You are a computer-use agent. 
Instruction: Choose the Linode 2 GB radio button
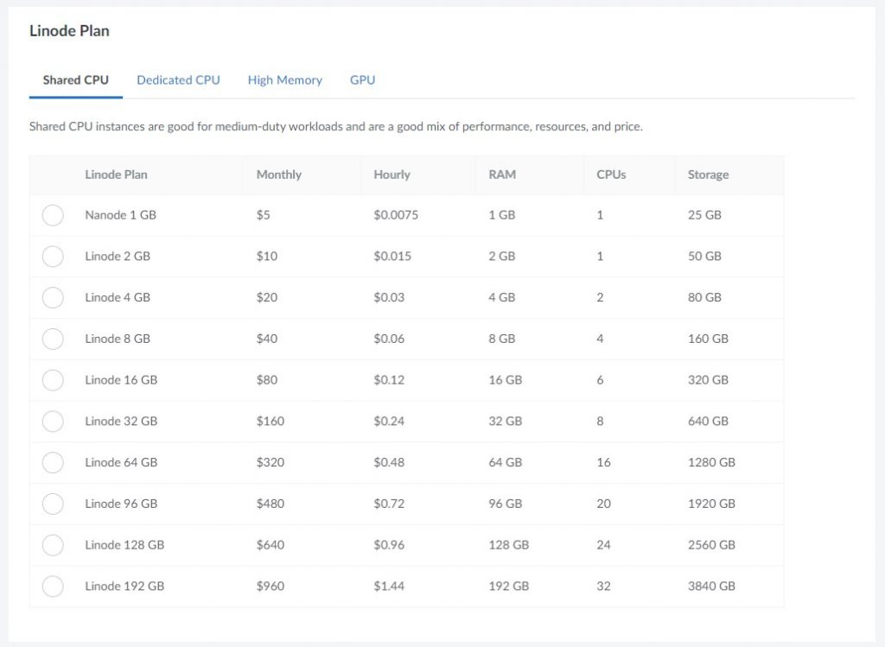coord(53,257)
